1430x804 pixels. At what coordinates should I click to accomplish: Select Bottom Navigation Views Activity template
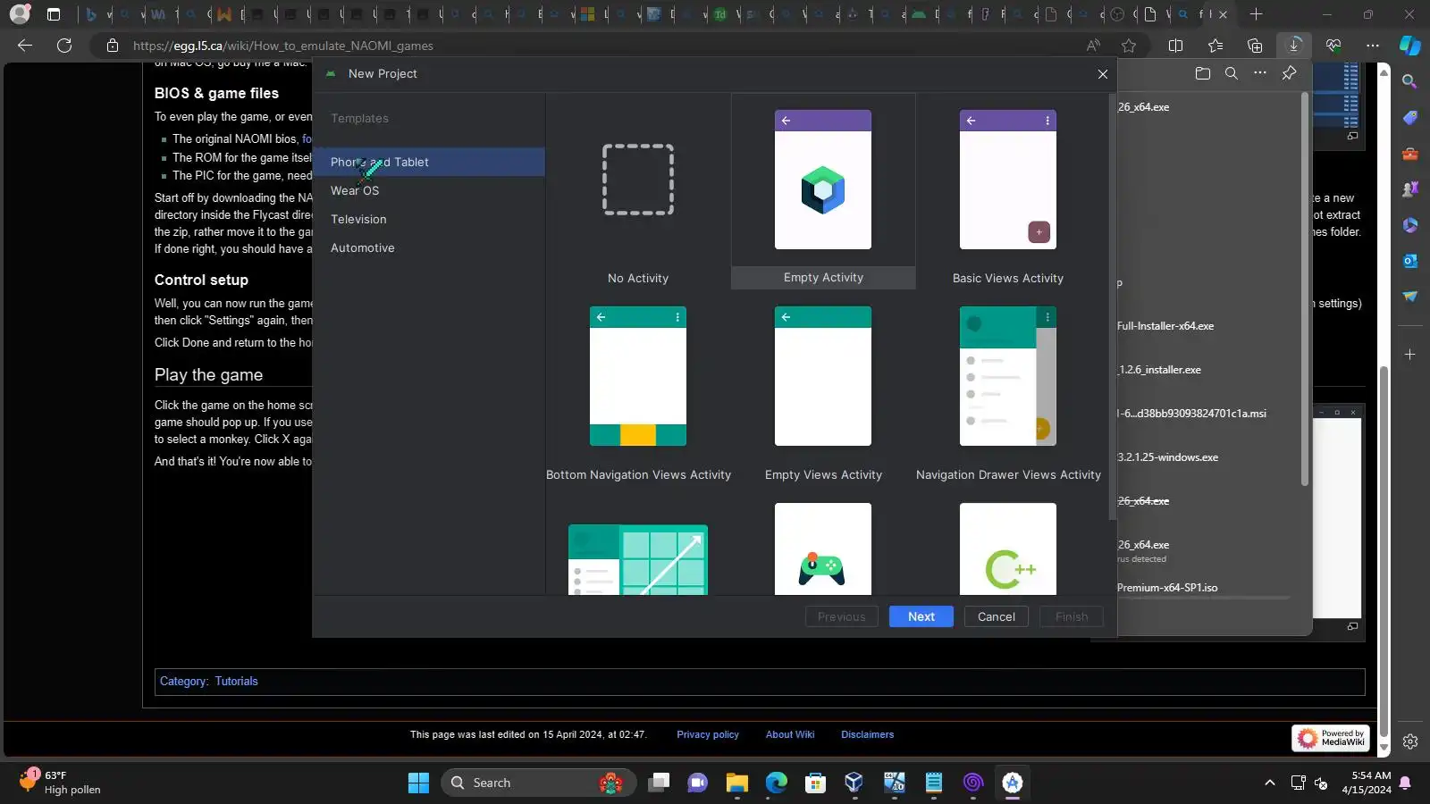638,388
